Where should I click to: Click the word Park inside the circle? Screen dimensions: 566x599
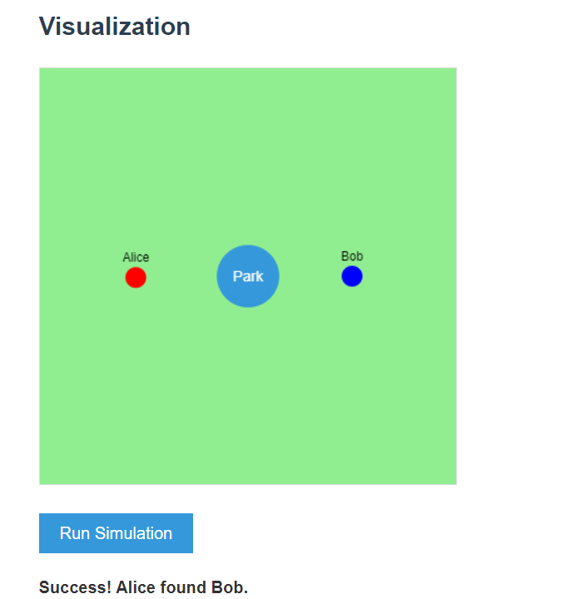(x=248, y=276)
